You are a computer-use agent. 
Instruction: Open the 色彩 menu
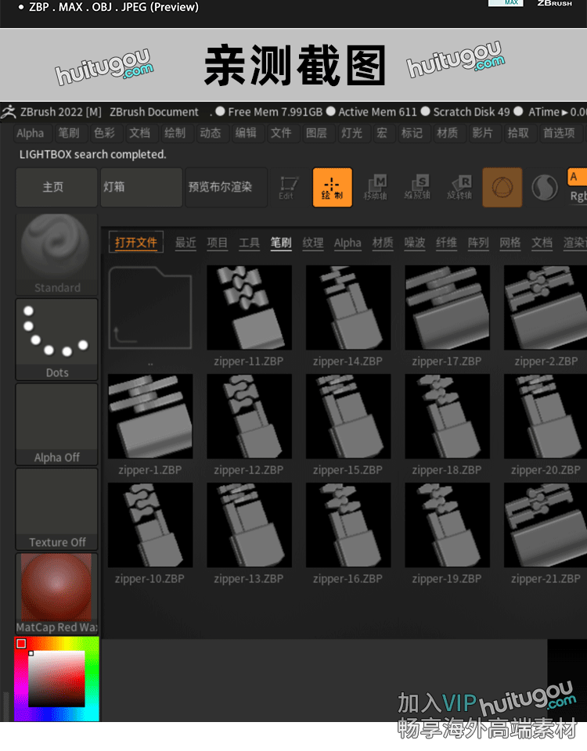[104, 133]
